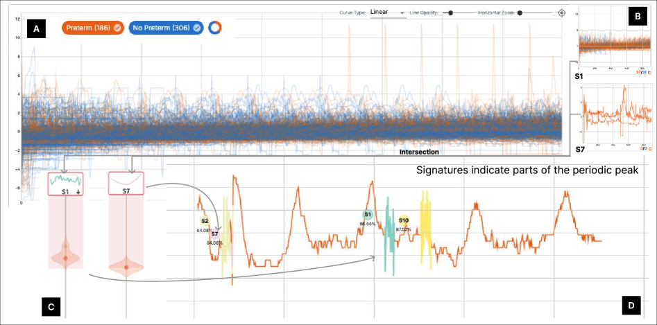Click the orange-blue ring proportion icon

(216, 27)
